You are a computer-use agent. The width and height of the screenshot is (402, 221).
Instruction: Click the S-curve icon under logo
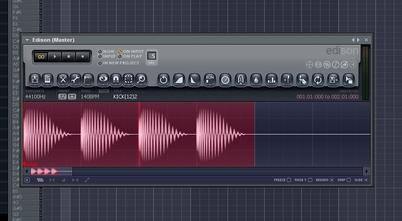coord(335,65)
